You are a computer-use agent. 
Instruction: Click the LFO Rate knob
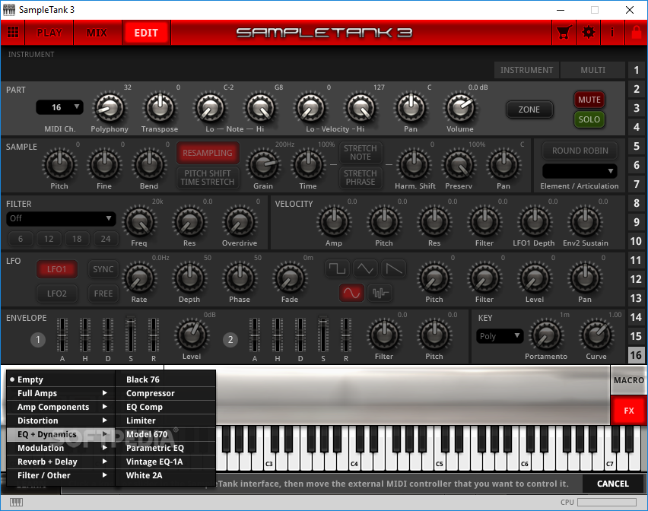point(139,278)
